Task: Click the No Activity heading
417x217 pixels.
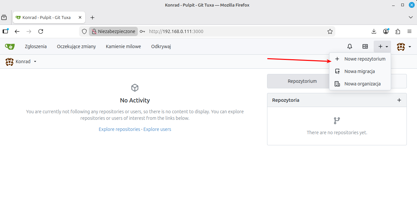Action: point(135,100)
